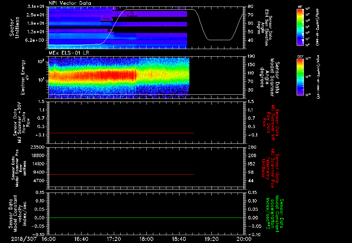Click the NF label above its color bar

tap(300, 7)
